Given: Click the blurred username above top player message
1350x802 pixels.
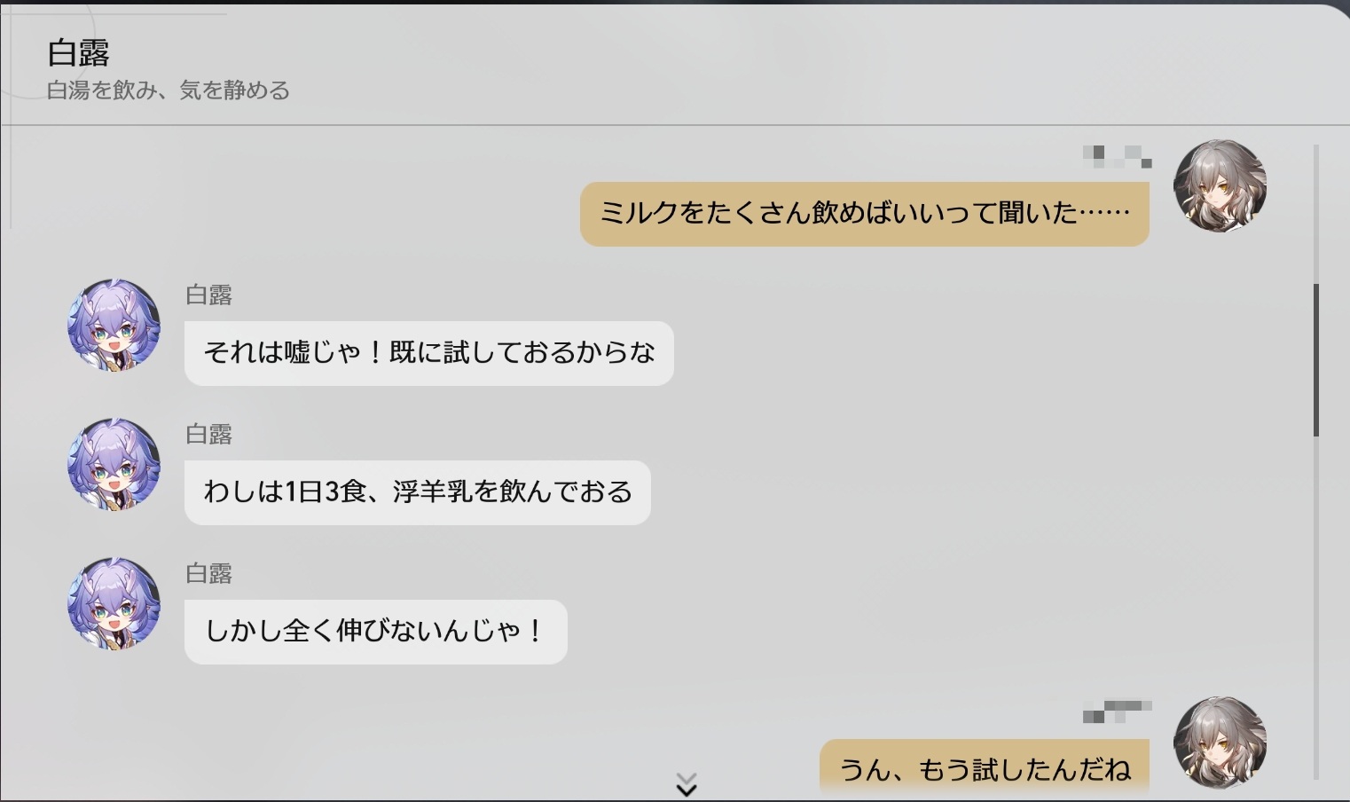Looking at the screenshot, I should (x=1118, y=157).
